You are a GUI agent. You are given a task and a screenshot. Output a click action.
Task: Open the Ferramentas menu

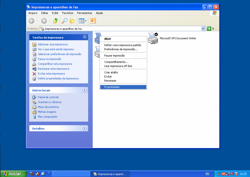click(85, 13)
